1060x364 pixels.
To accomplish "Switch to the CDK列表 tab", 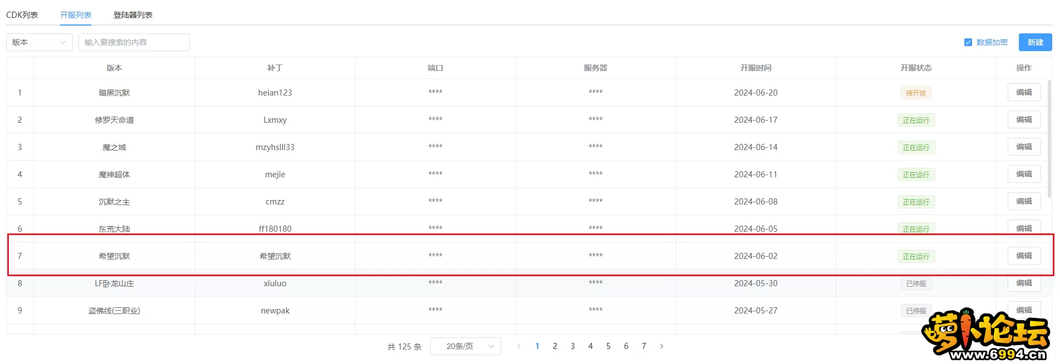I will 22,15.
